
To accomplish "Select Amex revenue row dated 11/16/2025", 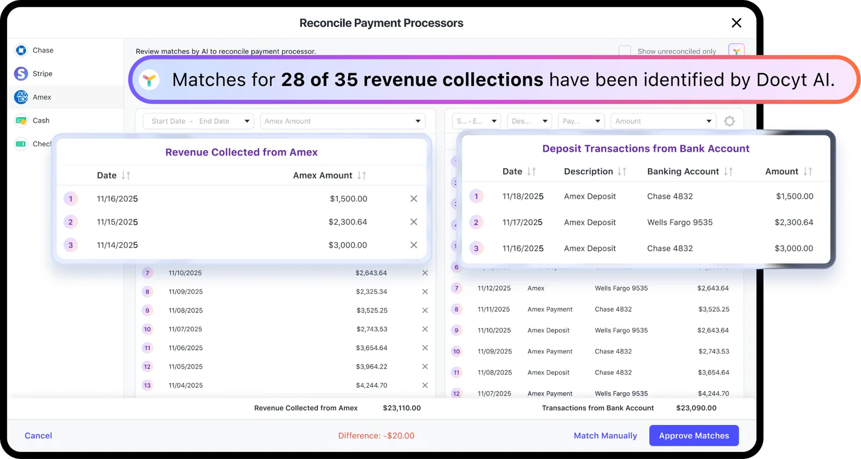I will tap(242, 199).
